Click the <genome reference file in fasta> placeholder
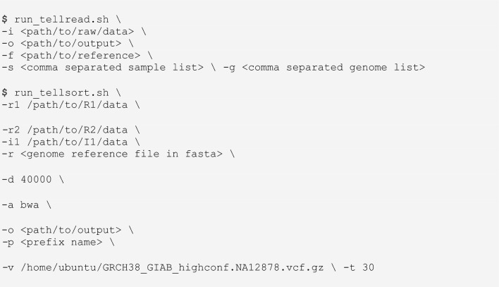Screen dimensions: 499x287 (x=121, y=154)
